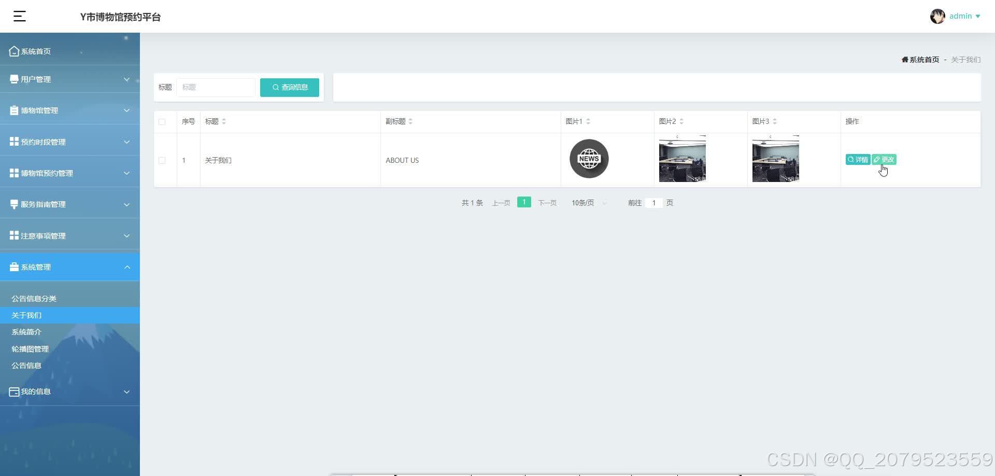Viewport: 995px width, 476px height.
Task: Click the 注意事项管理 grid icon
Action: [14, 235]
